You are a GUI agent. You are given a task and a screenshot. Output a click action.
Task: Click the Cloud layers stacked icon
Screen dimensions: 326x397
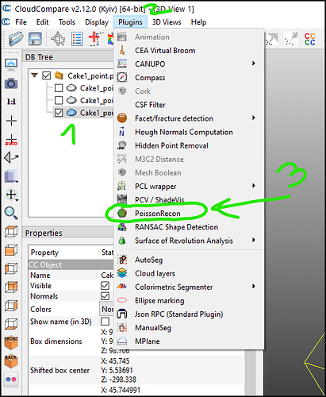point(122,273)
